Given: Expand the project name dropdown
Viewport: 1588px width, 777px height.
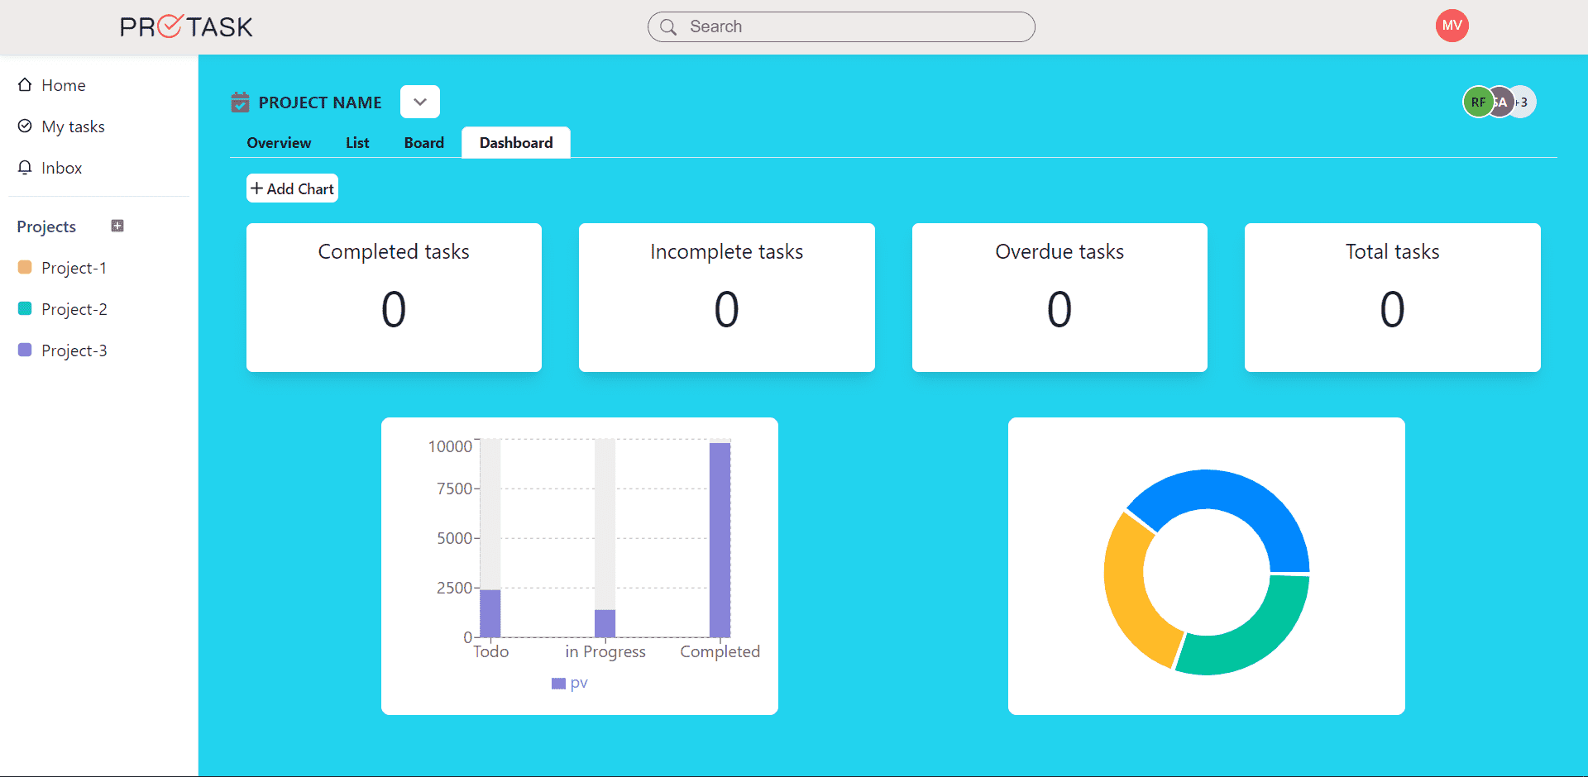Looking at the screenshot, I should tap(420, 102).
